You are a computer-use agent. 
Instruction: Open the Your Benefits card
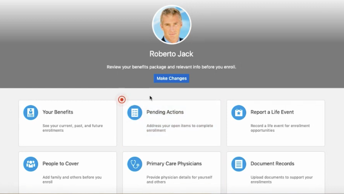tap(67, 123)
